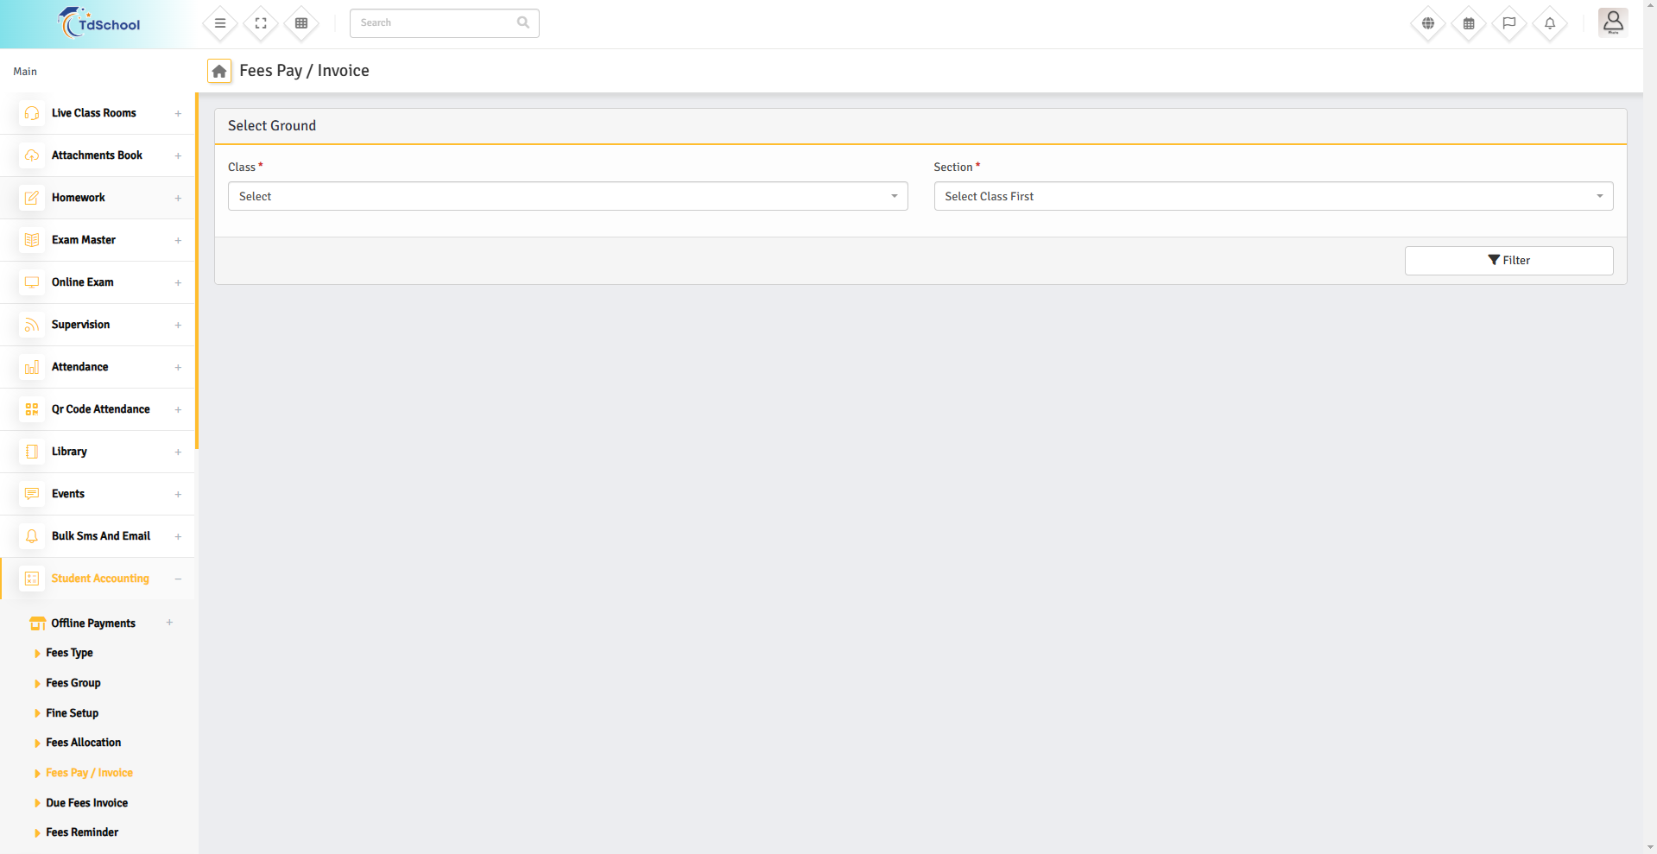
Task: Click the fullscreen expand icon
Action: (x=261, y=23)
